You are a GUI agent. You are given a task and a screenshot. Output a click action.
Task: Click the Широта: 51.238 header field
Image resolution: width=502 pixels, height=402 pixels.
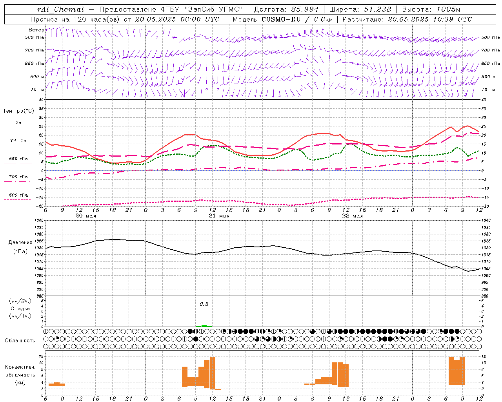pyautogui.click(x=360, y=9)
